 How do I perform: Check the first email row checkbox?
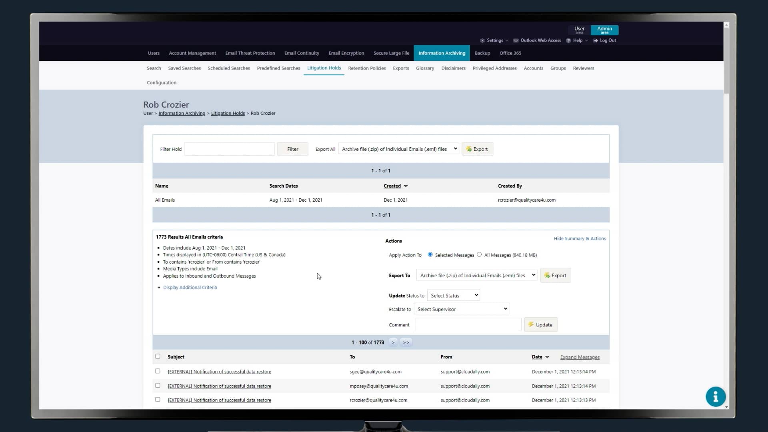158,371
